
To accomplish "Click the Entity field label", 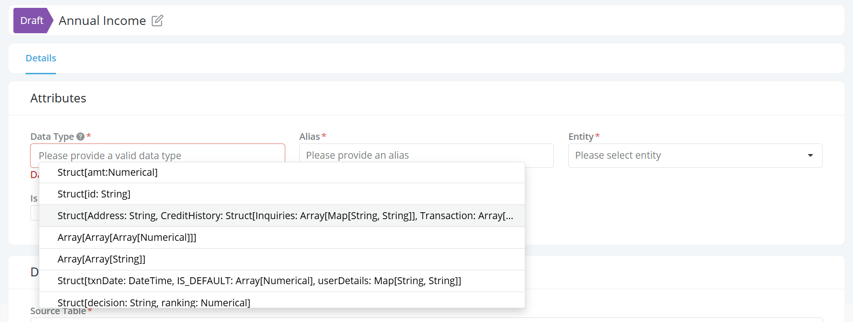I will click(581, 137).
